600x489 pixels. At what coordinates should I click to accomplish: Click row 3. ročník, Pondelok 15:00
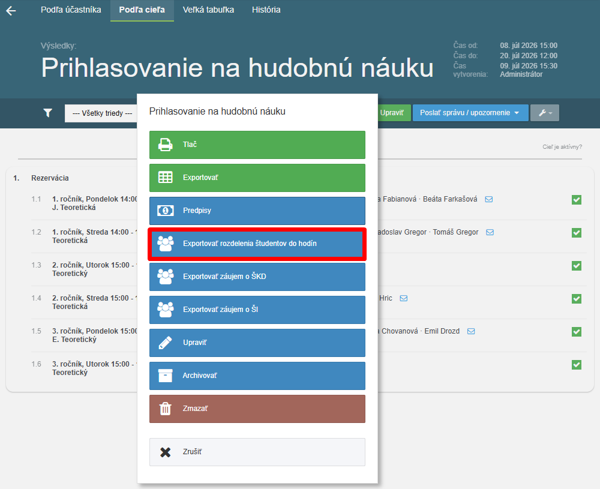coord(95,335)
